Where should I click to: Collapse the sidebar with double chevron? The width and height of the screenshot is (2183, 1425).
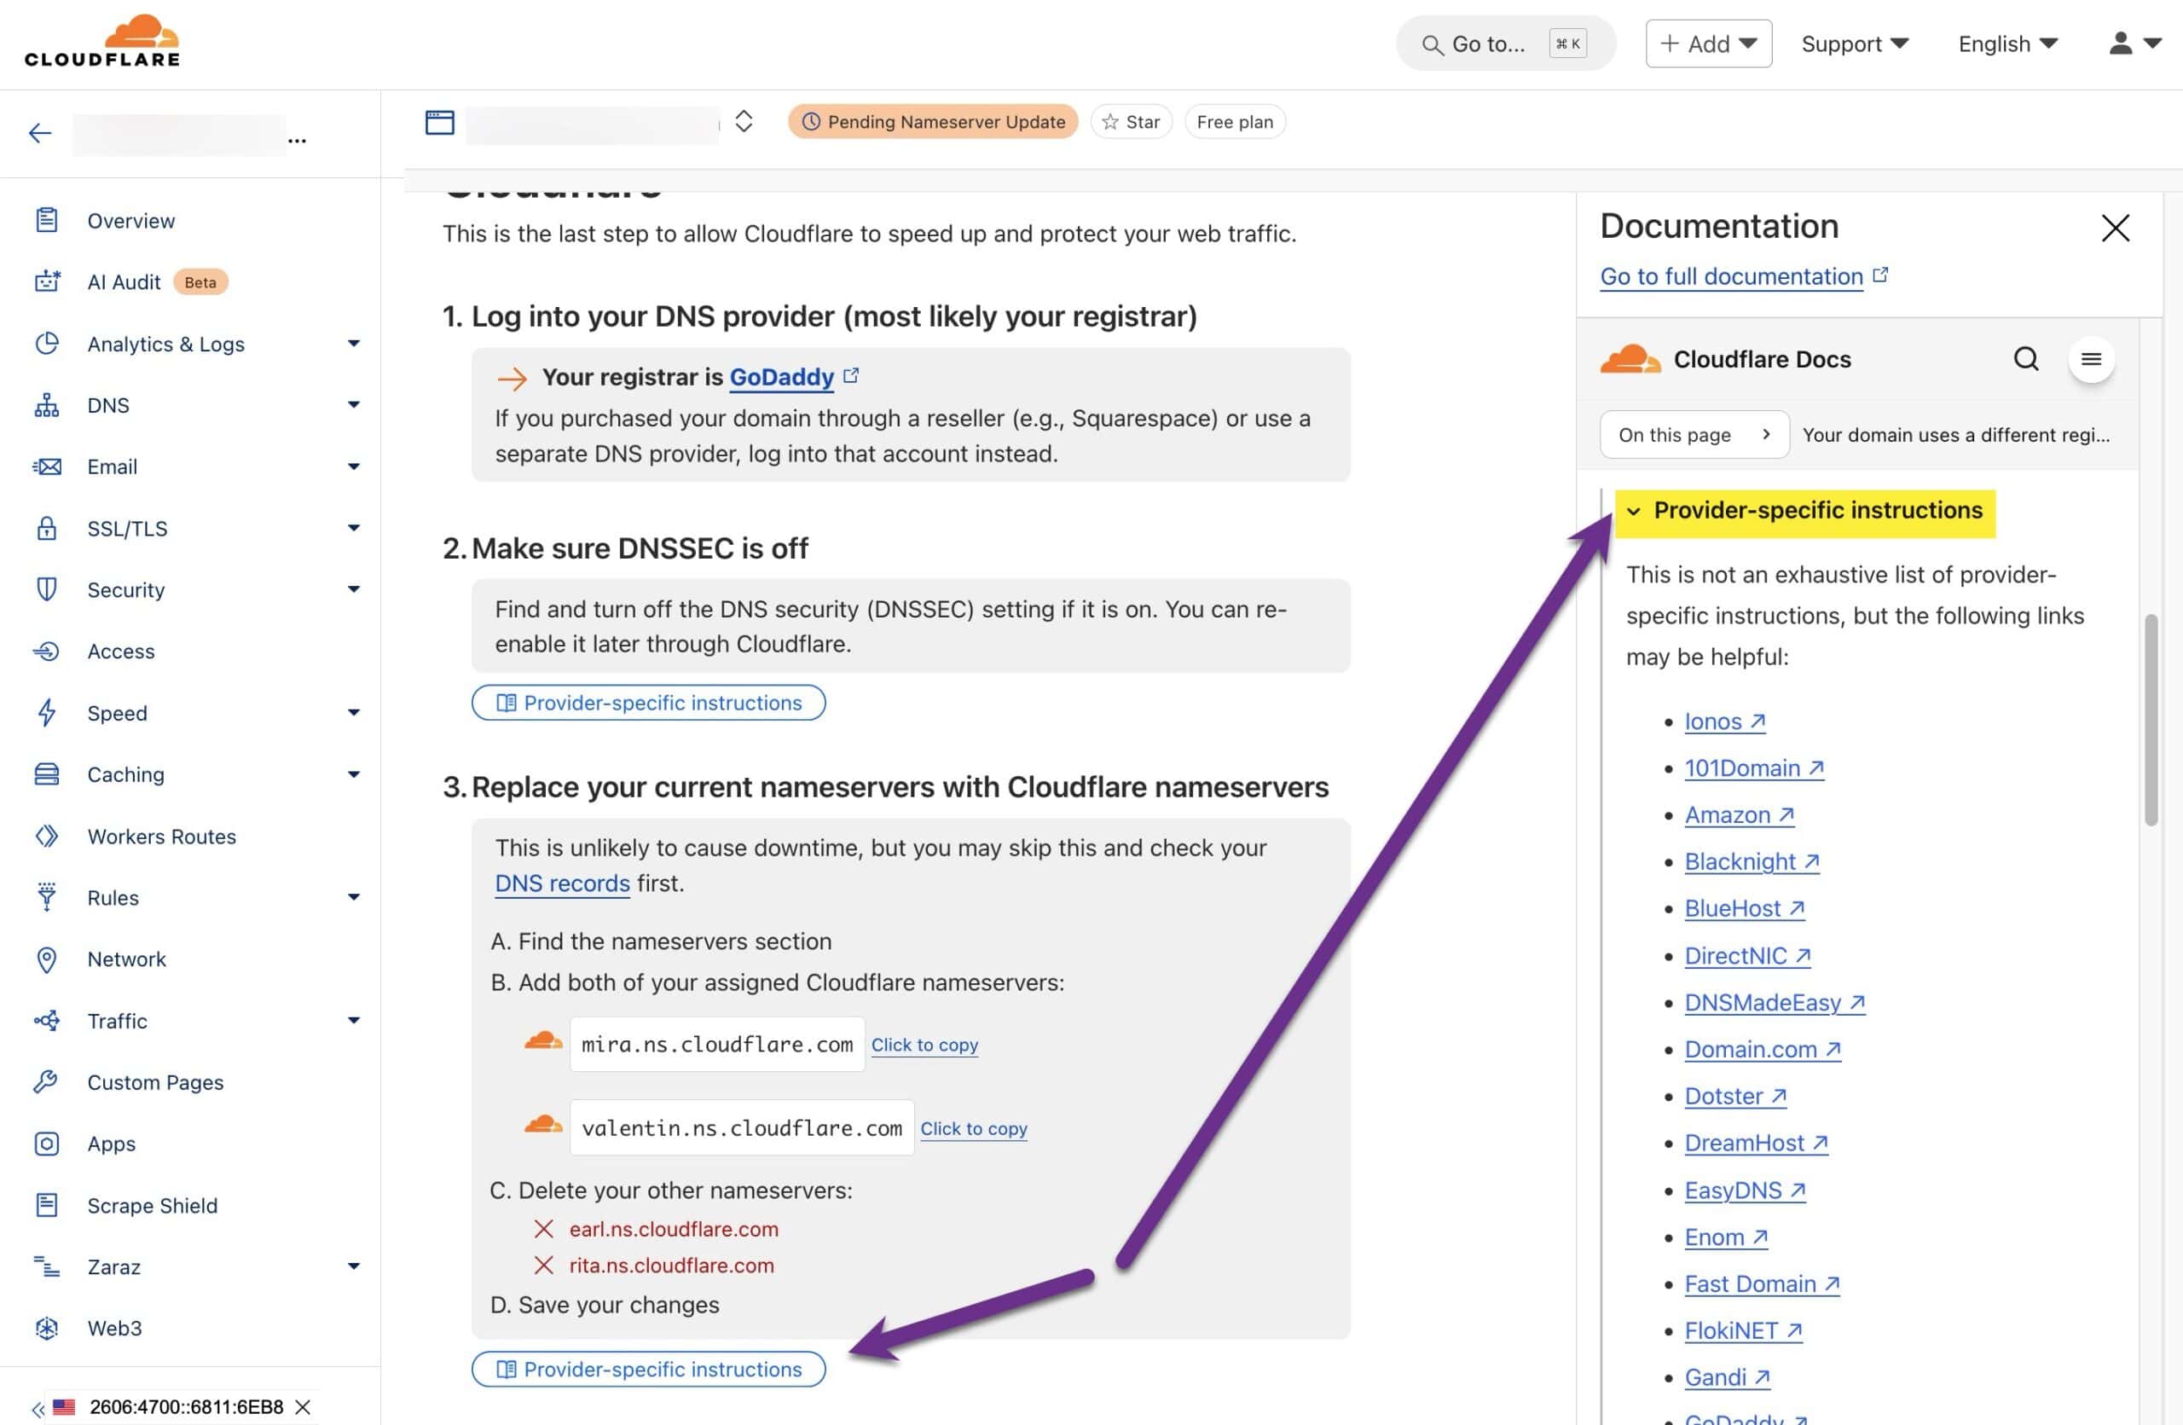38,1409
